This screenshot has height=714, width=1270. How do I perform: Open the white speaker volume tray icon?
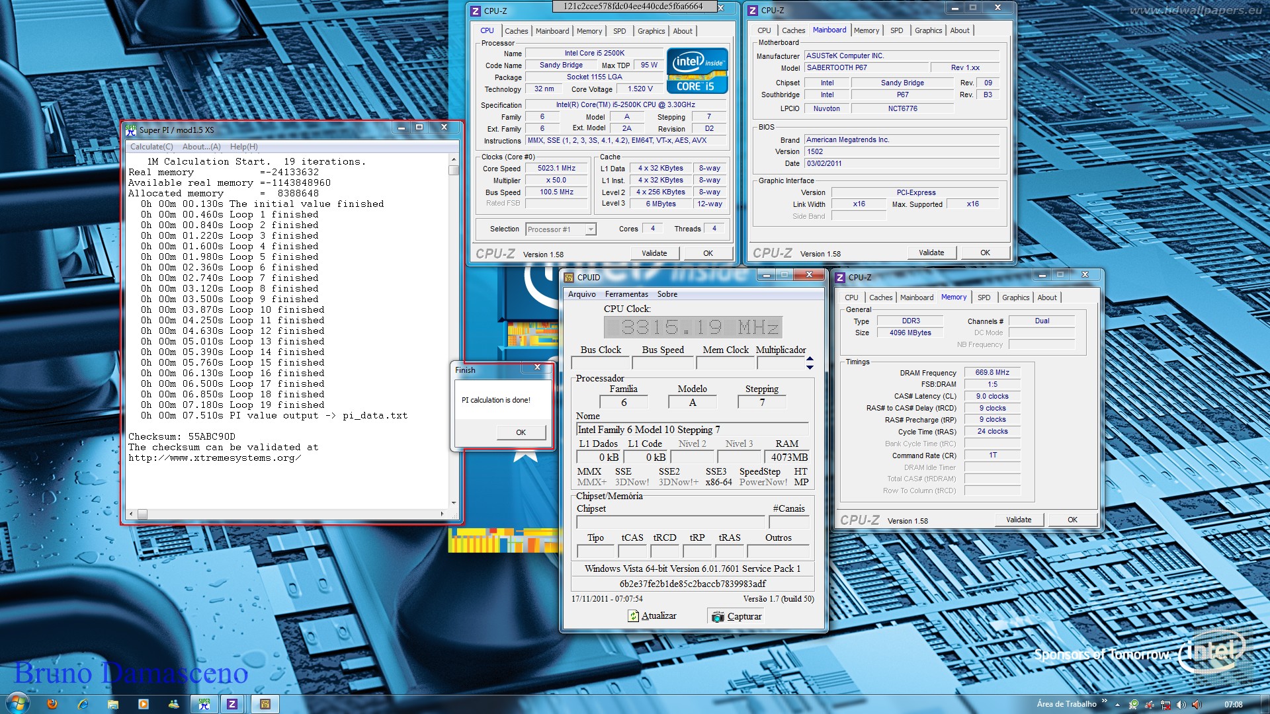coord(1181,705)
